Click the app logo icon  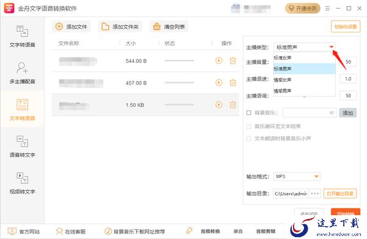[x=9, y=8]
